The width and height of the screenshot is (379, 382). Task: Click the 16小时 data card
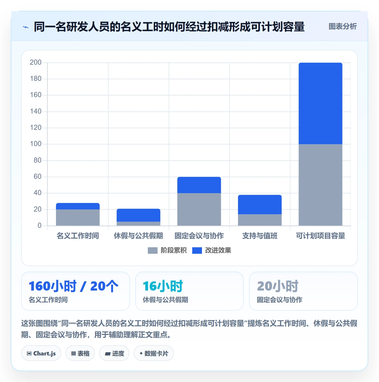[x=190, y=291]
